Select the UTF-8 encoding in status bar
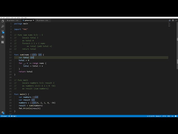178x134 pixels. pyautogui.click(x=164, y=116)
